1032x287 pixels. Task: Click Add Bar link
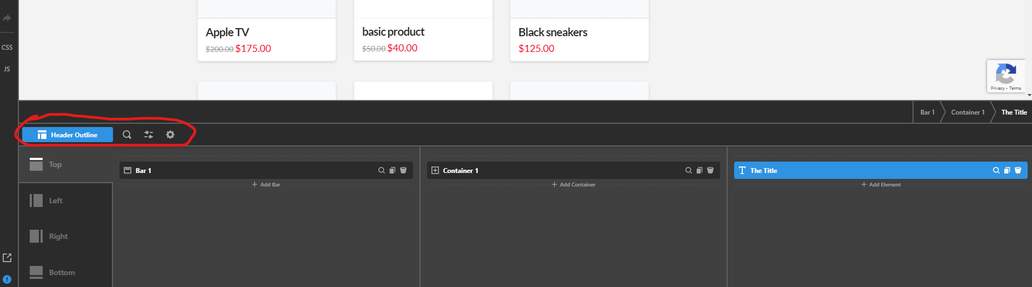[x=266, y=185]
